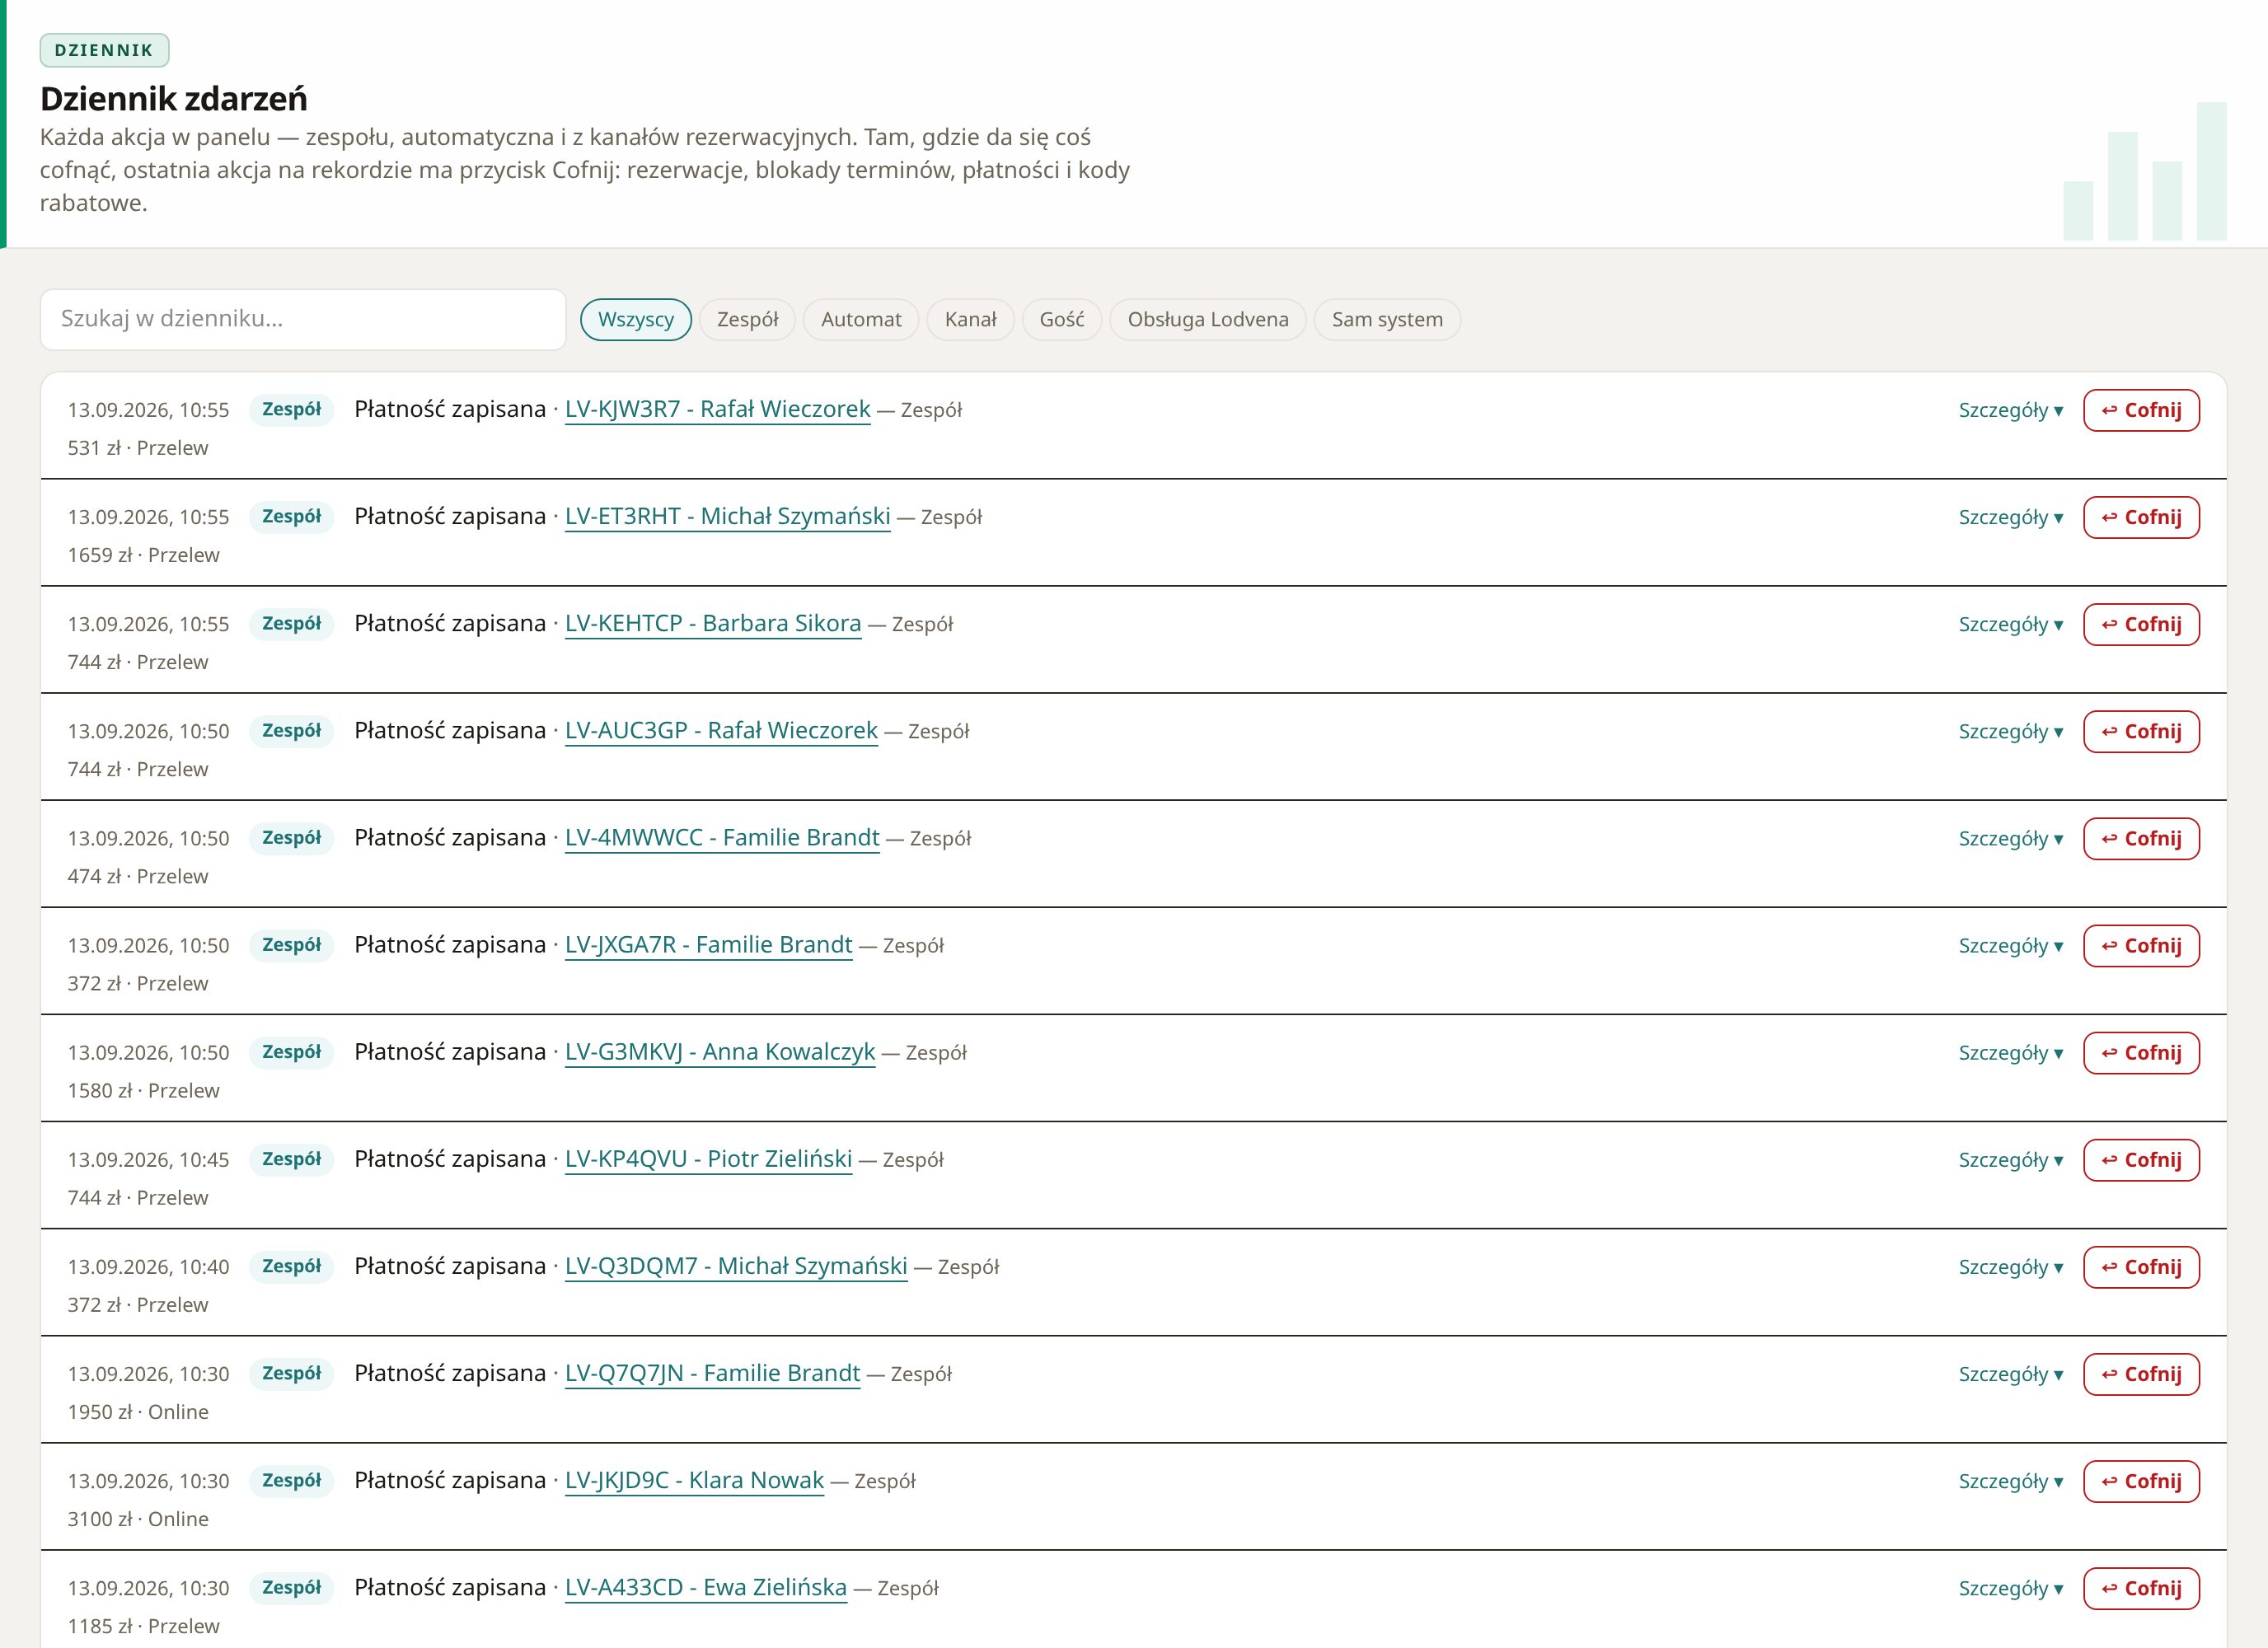Undo payment with Cofnij for LV-Q7Q7JN
The height and width of the screenshot is (1648, 2268).
coord(2141,1373)
